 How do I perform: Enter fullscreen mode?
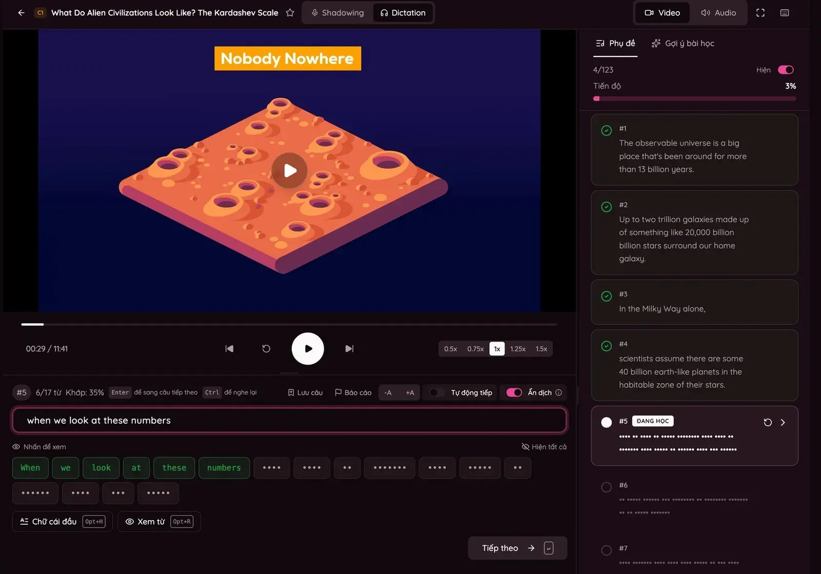(760, 13)
